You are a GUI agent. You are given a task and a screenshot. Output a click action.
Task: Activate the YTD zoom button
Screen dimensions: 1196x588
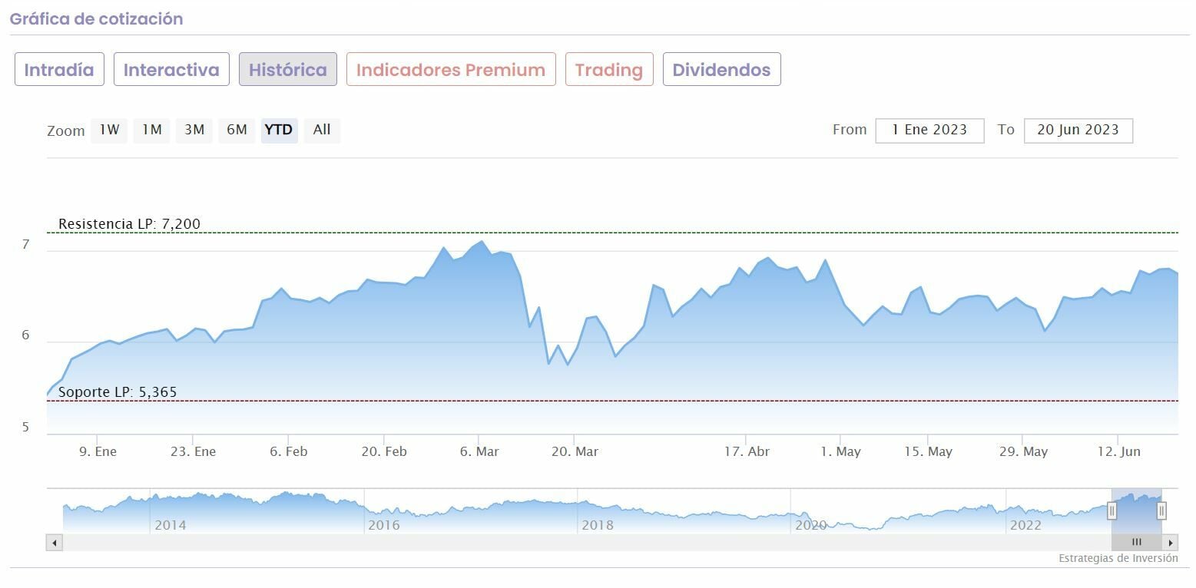[279, 130]
